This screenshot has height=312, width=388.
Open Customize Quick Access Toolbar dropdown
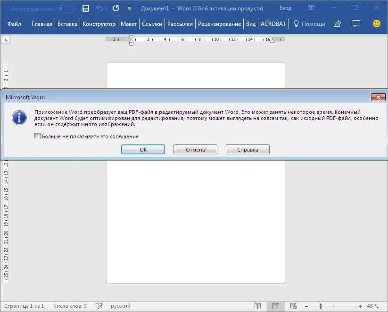[x=129, y=8]
